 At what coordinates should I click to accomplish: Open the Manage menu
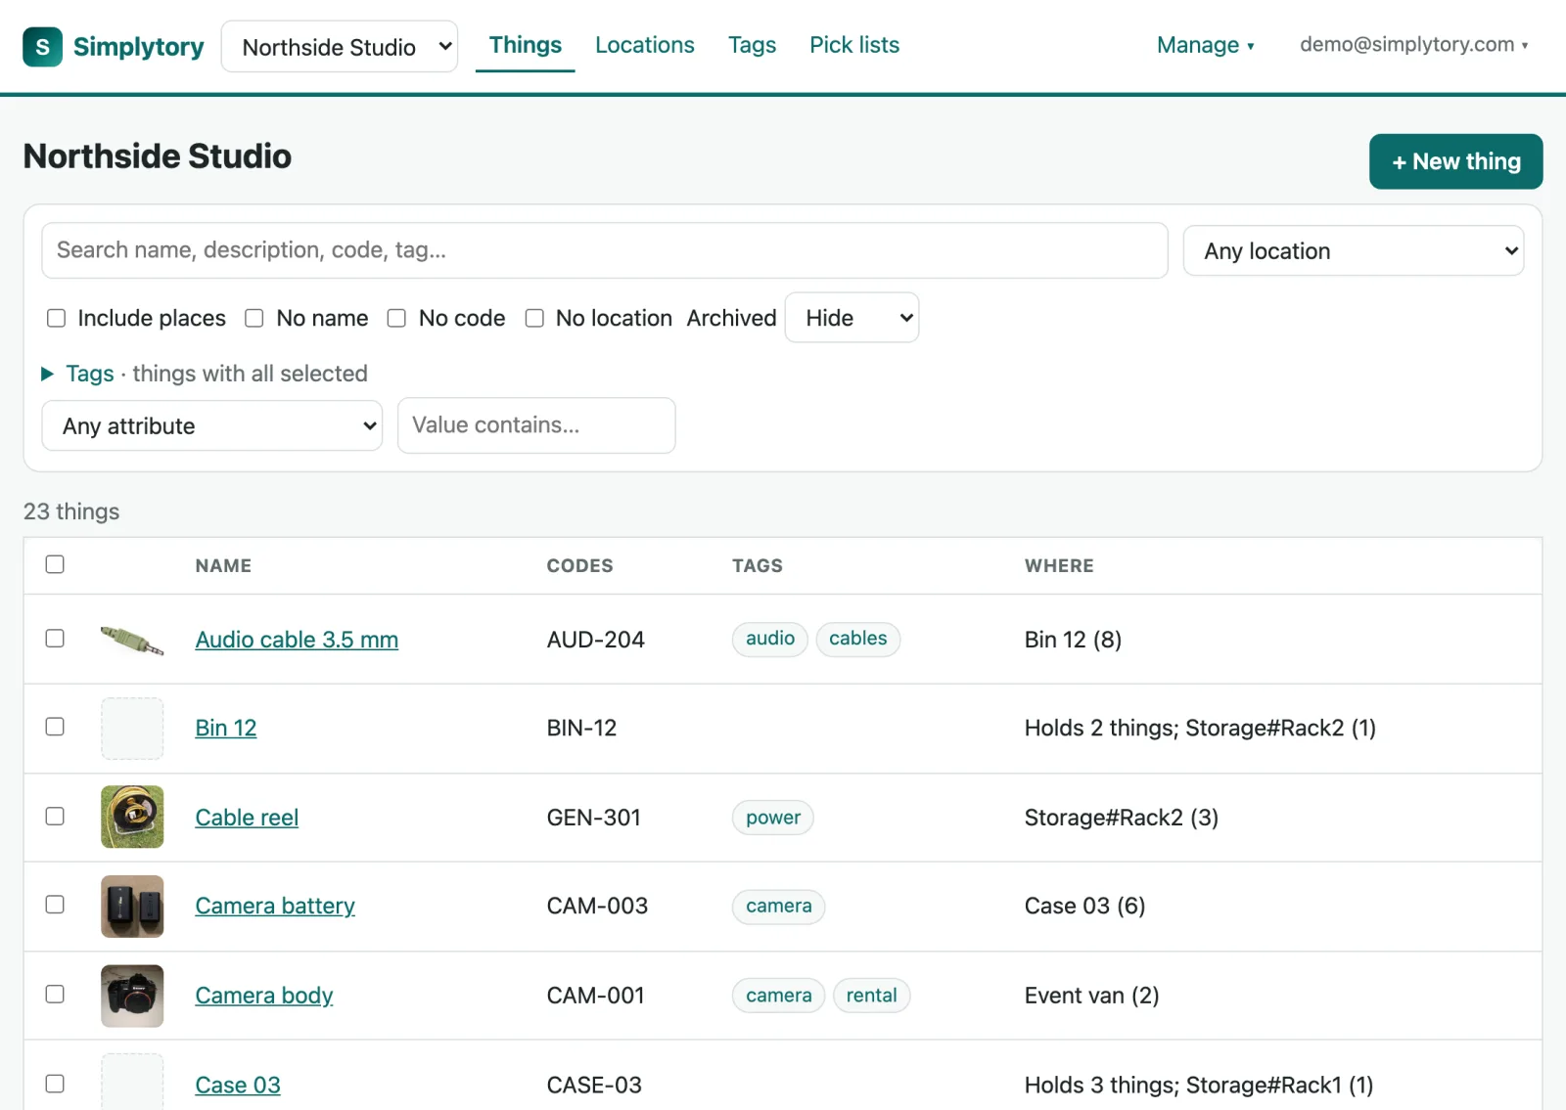[x=1205, y=45]
